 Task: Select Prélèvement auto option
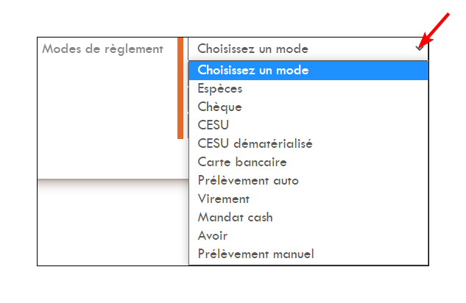[x=308, y=181]
